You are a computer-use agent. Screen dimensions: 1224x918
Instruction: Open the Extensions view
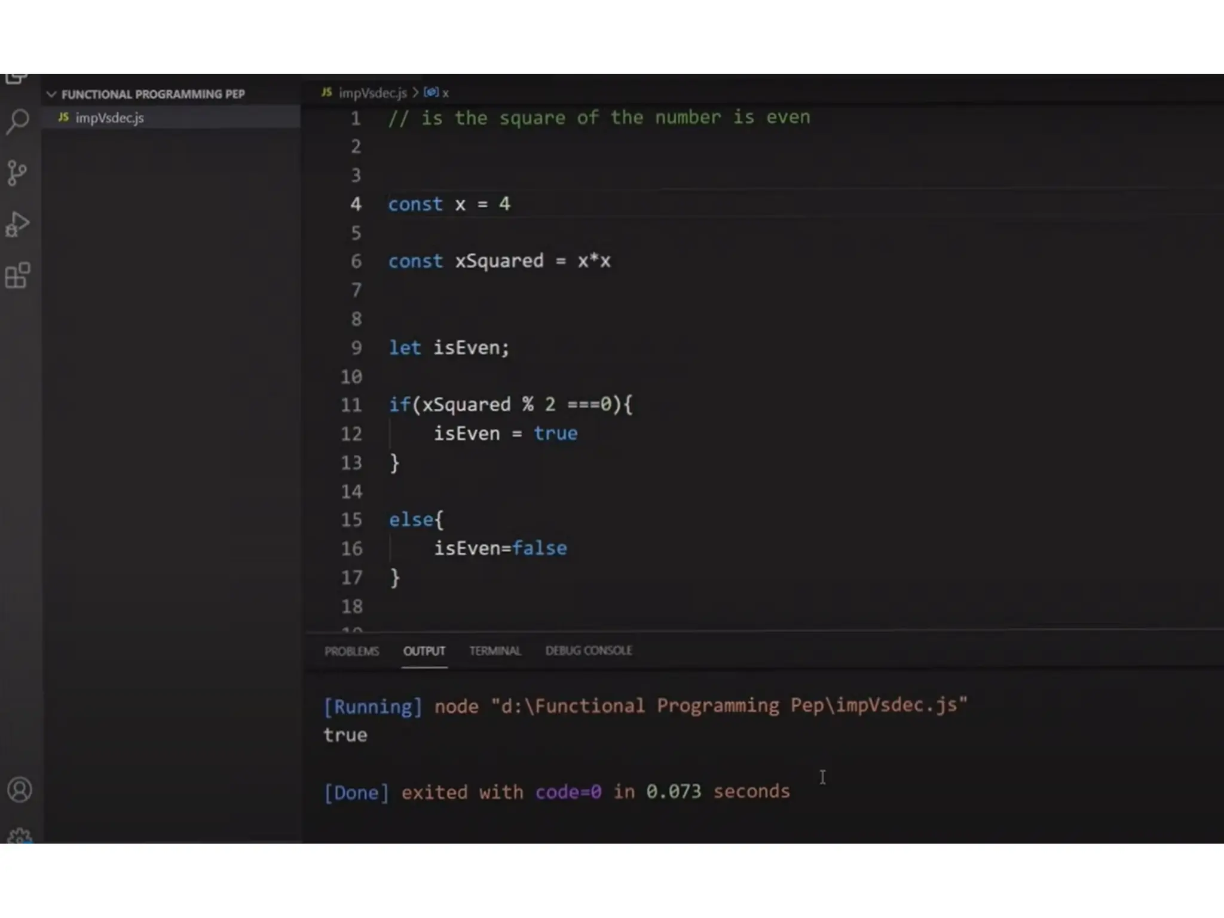(x=17, y=276)
